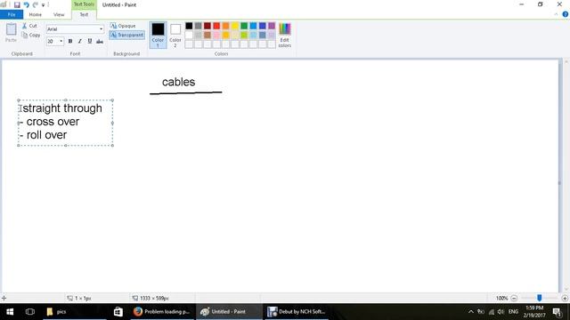Switch to the Firefox 'Problem loading p...' window
This screenshot has height=320, width=570.
[162, 312]
